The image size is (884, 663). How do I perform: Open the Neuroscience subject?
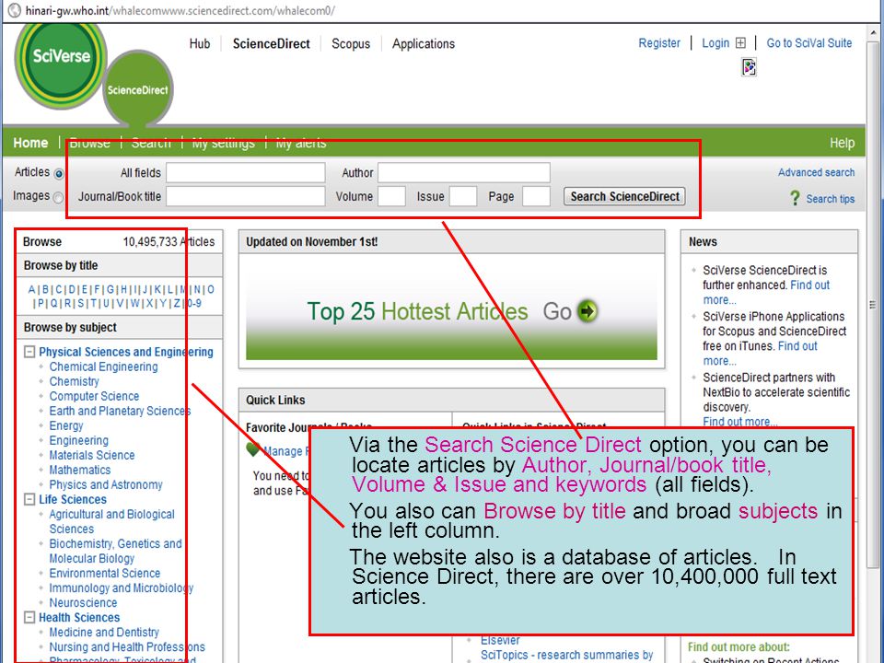pyautogui.click(x=84, y=602)
